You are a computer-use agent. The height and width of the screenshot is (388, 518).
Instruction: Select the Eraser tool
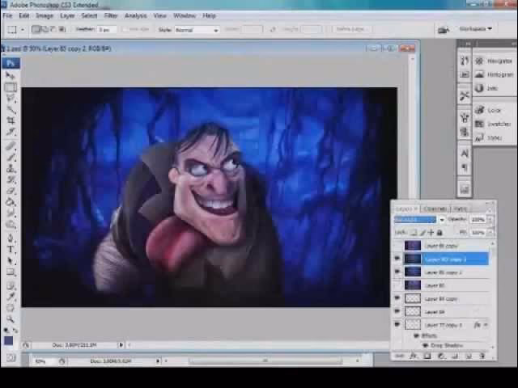tap(11, 191)
